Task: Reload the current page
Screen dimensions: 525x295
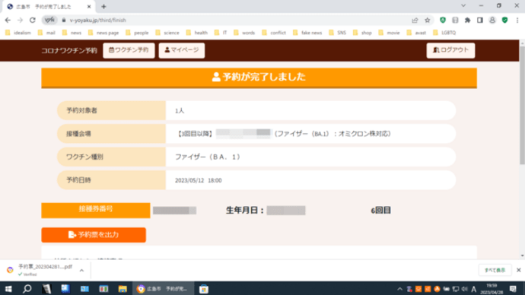Action: pos(33,20)
